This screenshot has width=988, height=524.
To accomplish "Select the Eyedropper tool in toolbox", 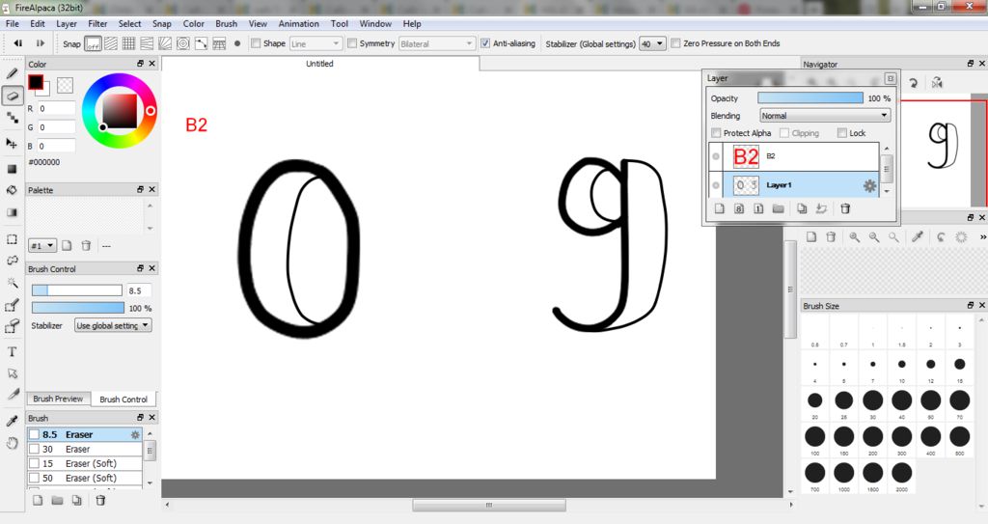I will 12,421.
